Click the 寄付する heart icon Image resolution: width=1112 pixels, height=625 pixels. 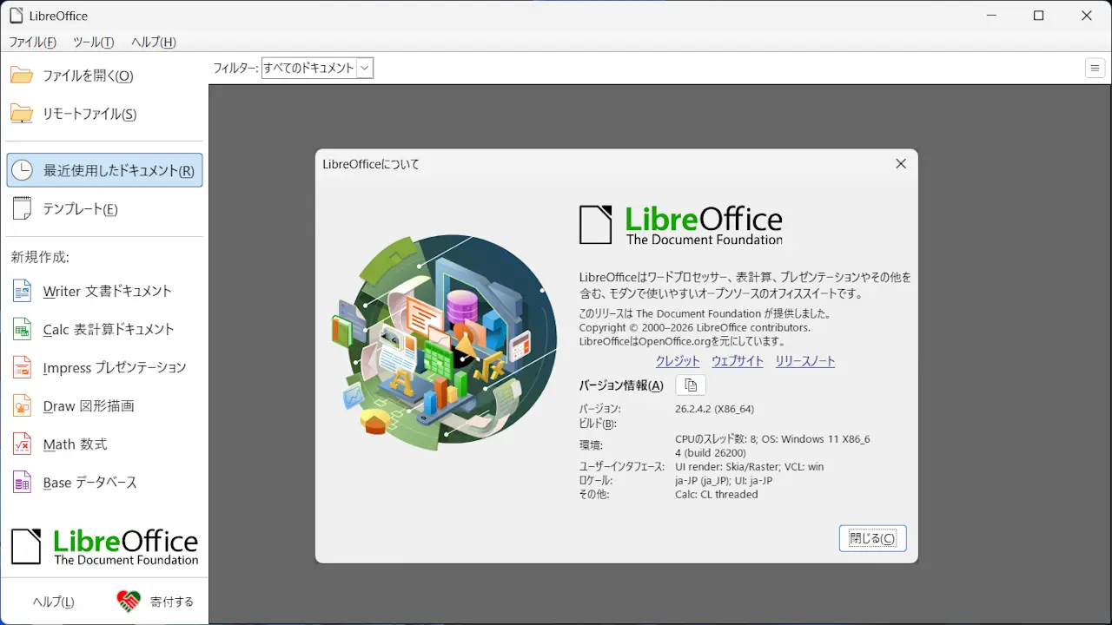129,601
